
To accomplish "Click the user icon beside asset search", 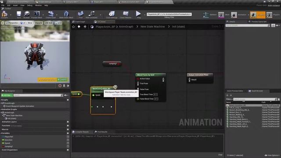I will [x=279, y=99].
